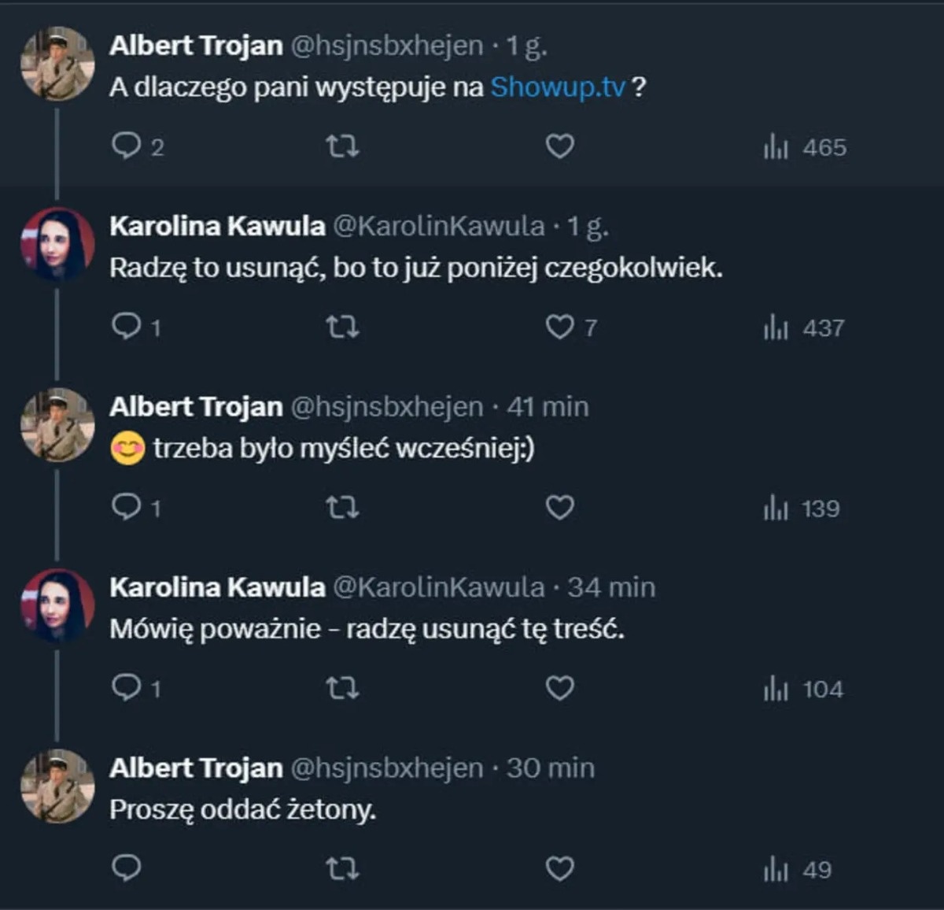Open the Showup.tv link

pos(558,87)
